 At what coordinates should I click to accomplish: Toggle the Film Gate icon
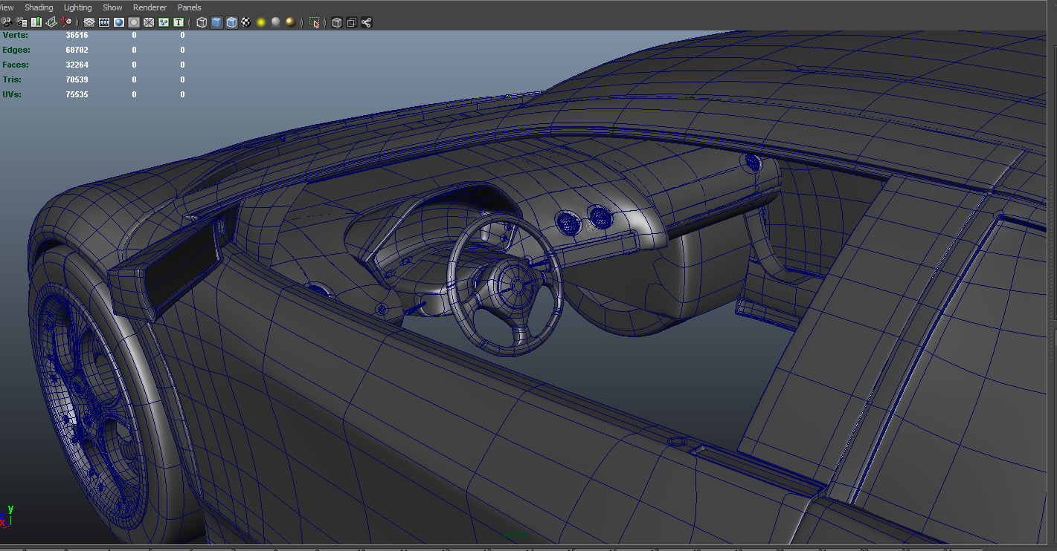[104, 22]
